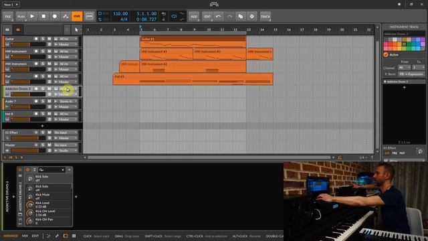Adjust the Master track volume fader
Screen dimensions: 428x241
coord(28,151)
